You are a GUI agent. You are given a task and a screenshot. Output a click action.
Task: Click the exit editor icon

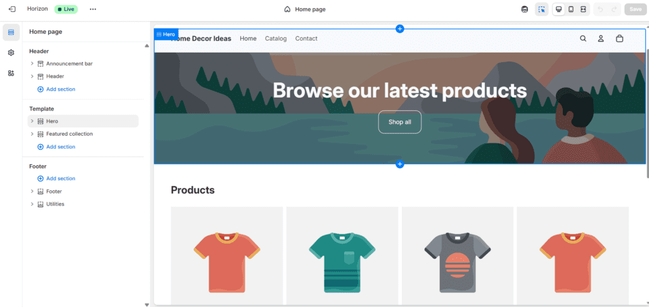tap(12, 10)
